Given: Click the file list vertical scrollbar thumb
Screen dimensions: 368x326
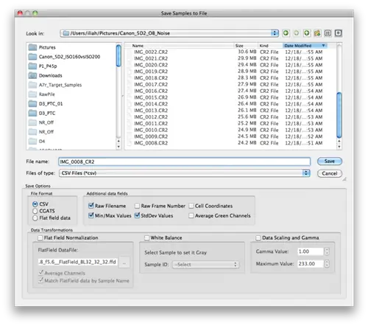Looking at the screenshot, I should (339, 115).
